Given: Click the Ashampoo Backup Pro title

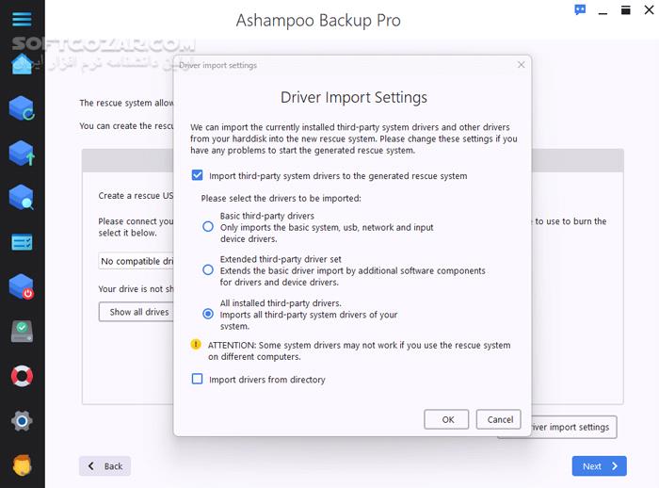Looking at the screenshot, I should [318, 20].
